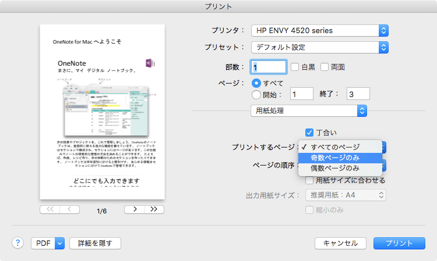
Task: Click the 部数 copies input field
Action: coord(269,67)
